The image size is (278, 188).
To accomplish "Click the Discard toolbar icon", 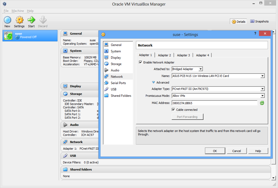I will point(43,20).
